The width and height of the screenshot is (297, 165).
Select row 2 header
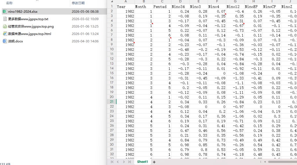[112, 11]
